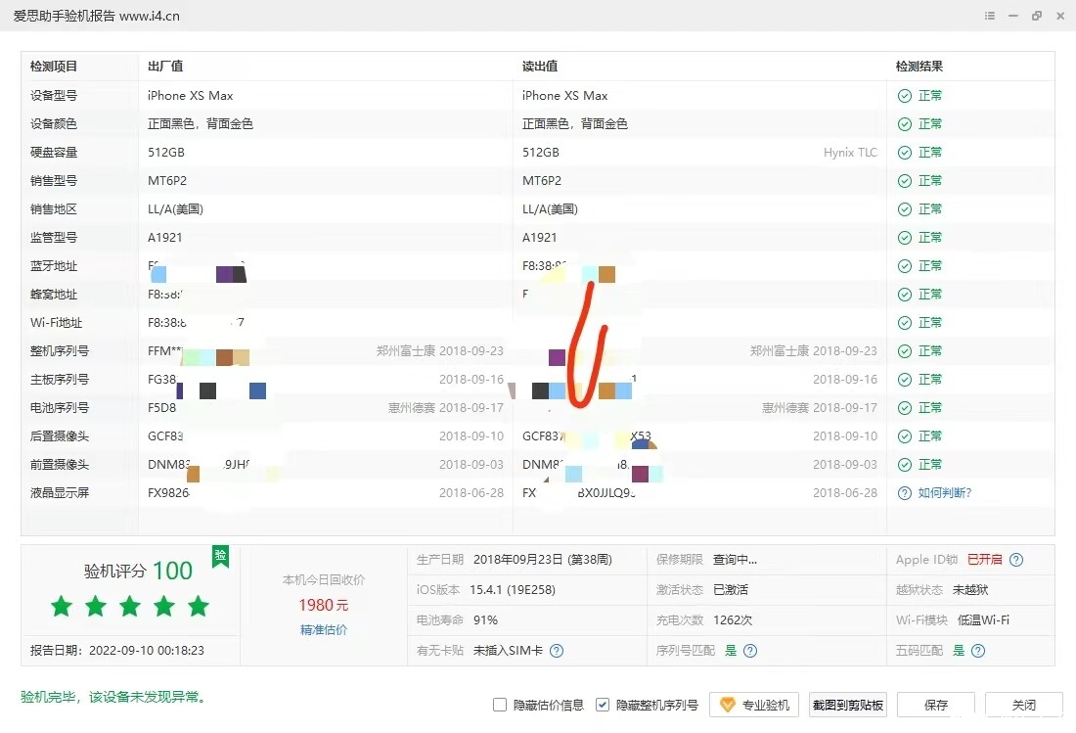Click the diamond icon on 专业验机
This screenshot has height=733, width=1076.
pyautogui.click(x=728, y=705)
